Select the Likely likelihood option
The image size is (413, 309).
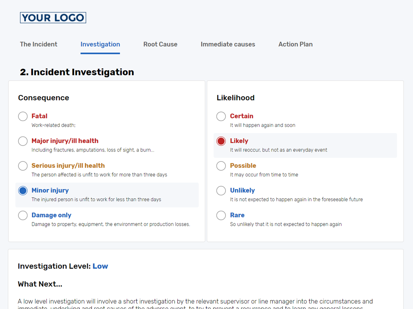tap(221, 141)
